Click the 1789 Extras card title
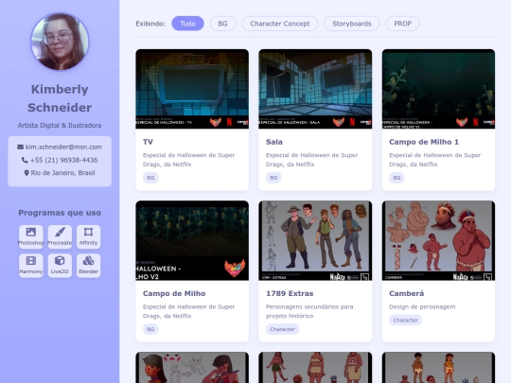 click(290, 293)
